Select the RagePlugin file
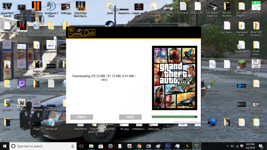267x150 pixels. pyautogui.click(x=242, y=47)
